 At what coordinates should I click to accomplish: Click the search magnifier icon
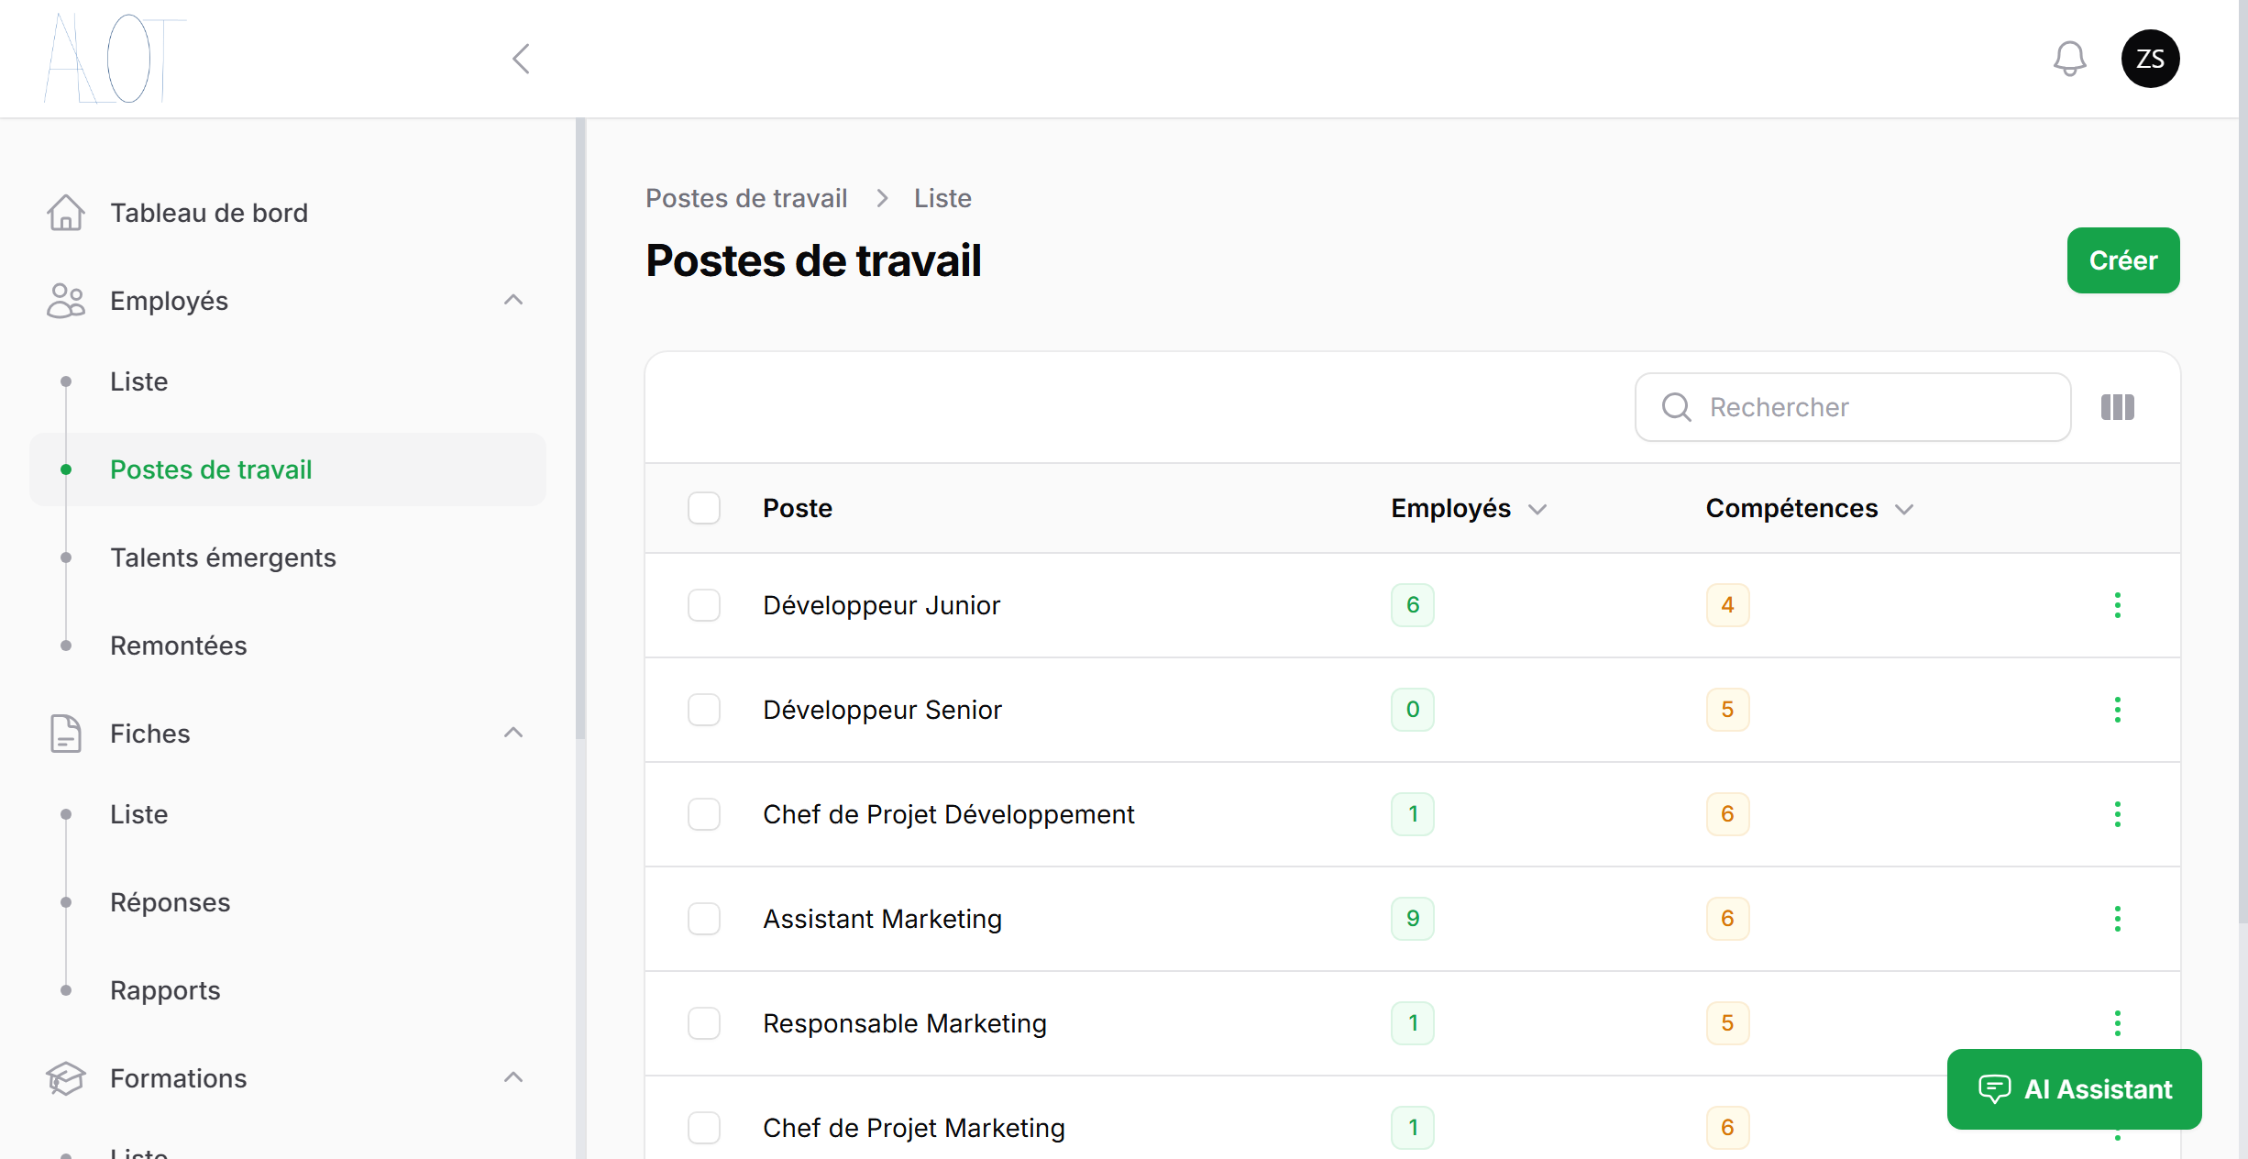(1677, 407)
